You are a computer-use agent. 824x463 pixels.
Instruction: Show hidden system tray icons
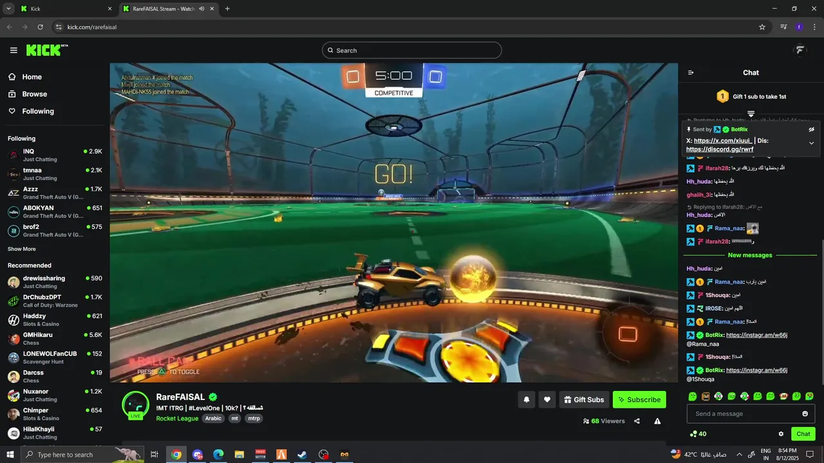coord(738,455)
